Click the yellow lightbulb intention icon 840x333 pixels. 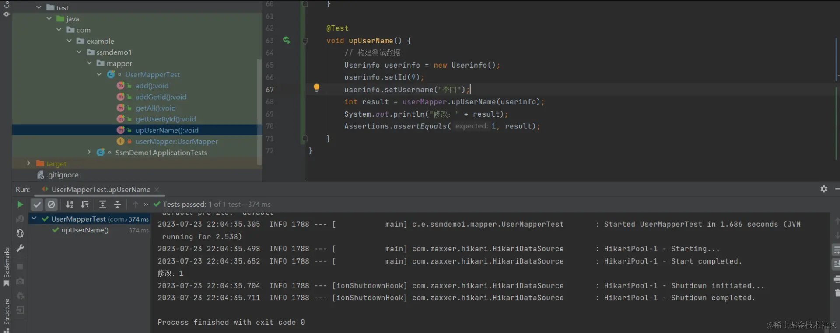[x=316, y=88]
